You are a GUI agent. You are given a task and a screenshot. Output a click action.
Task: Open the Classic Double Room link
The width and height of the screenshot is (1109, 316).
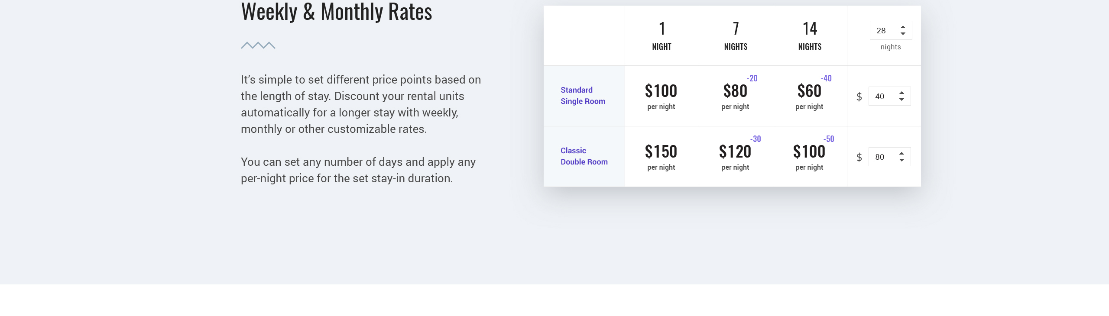[584, 156]
